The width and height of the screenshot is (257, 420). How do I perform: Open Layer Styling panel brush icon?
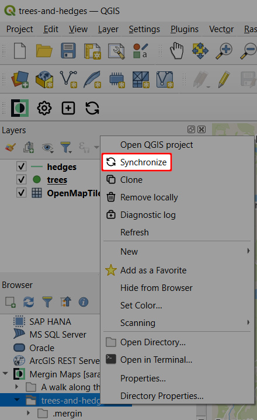click(x=11, y=147)
